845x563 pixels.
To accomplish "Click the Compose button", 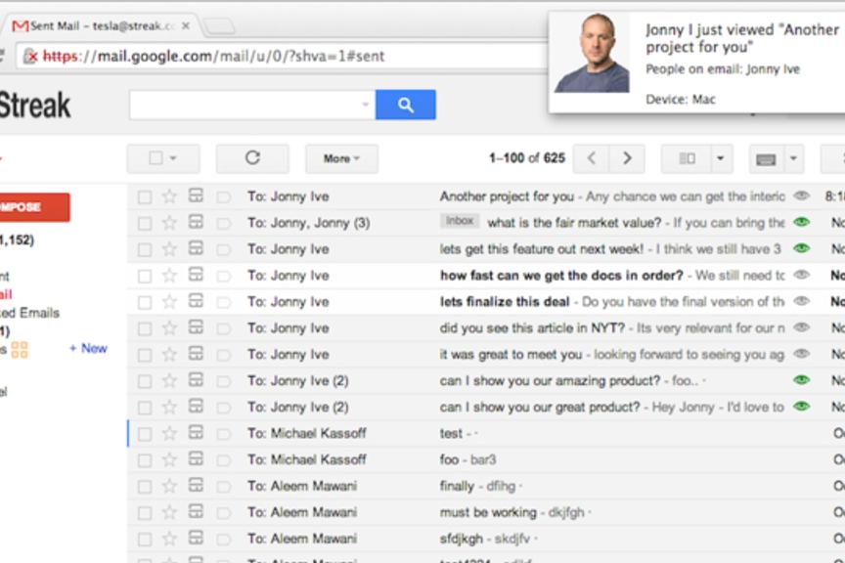I will click(x=33, y=207).
